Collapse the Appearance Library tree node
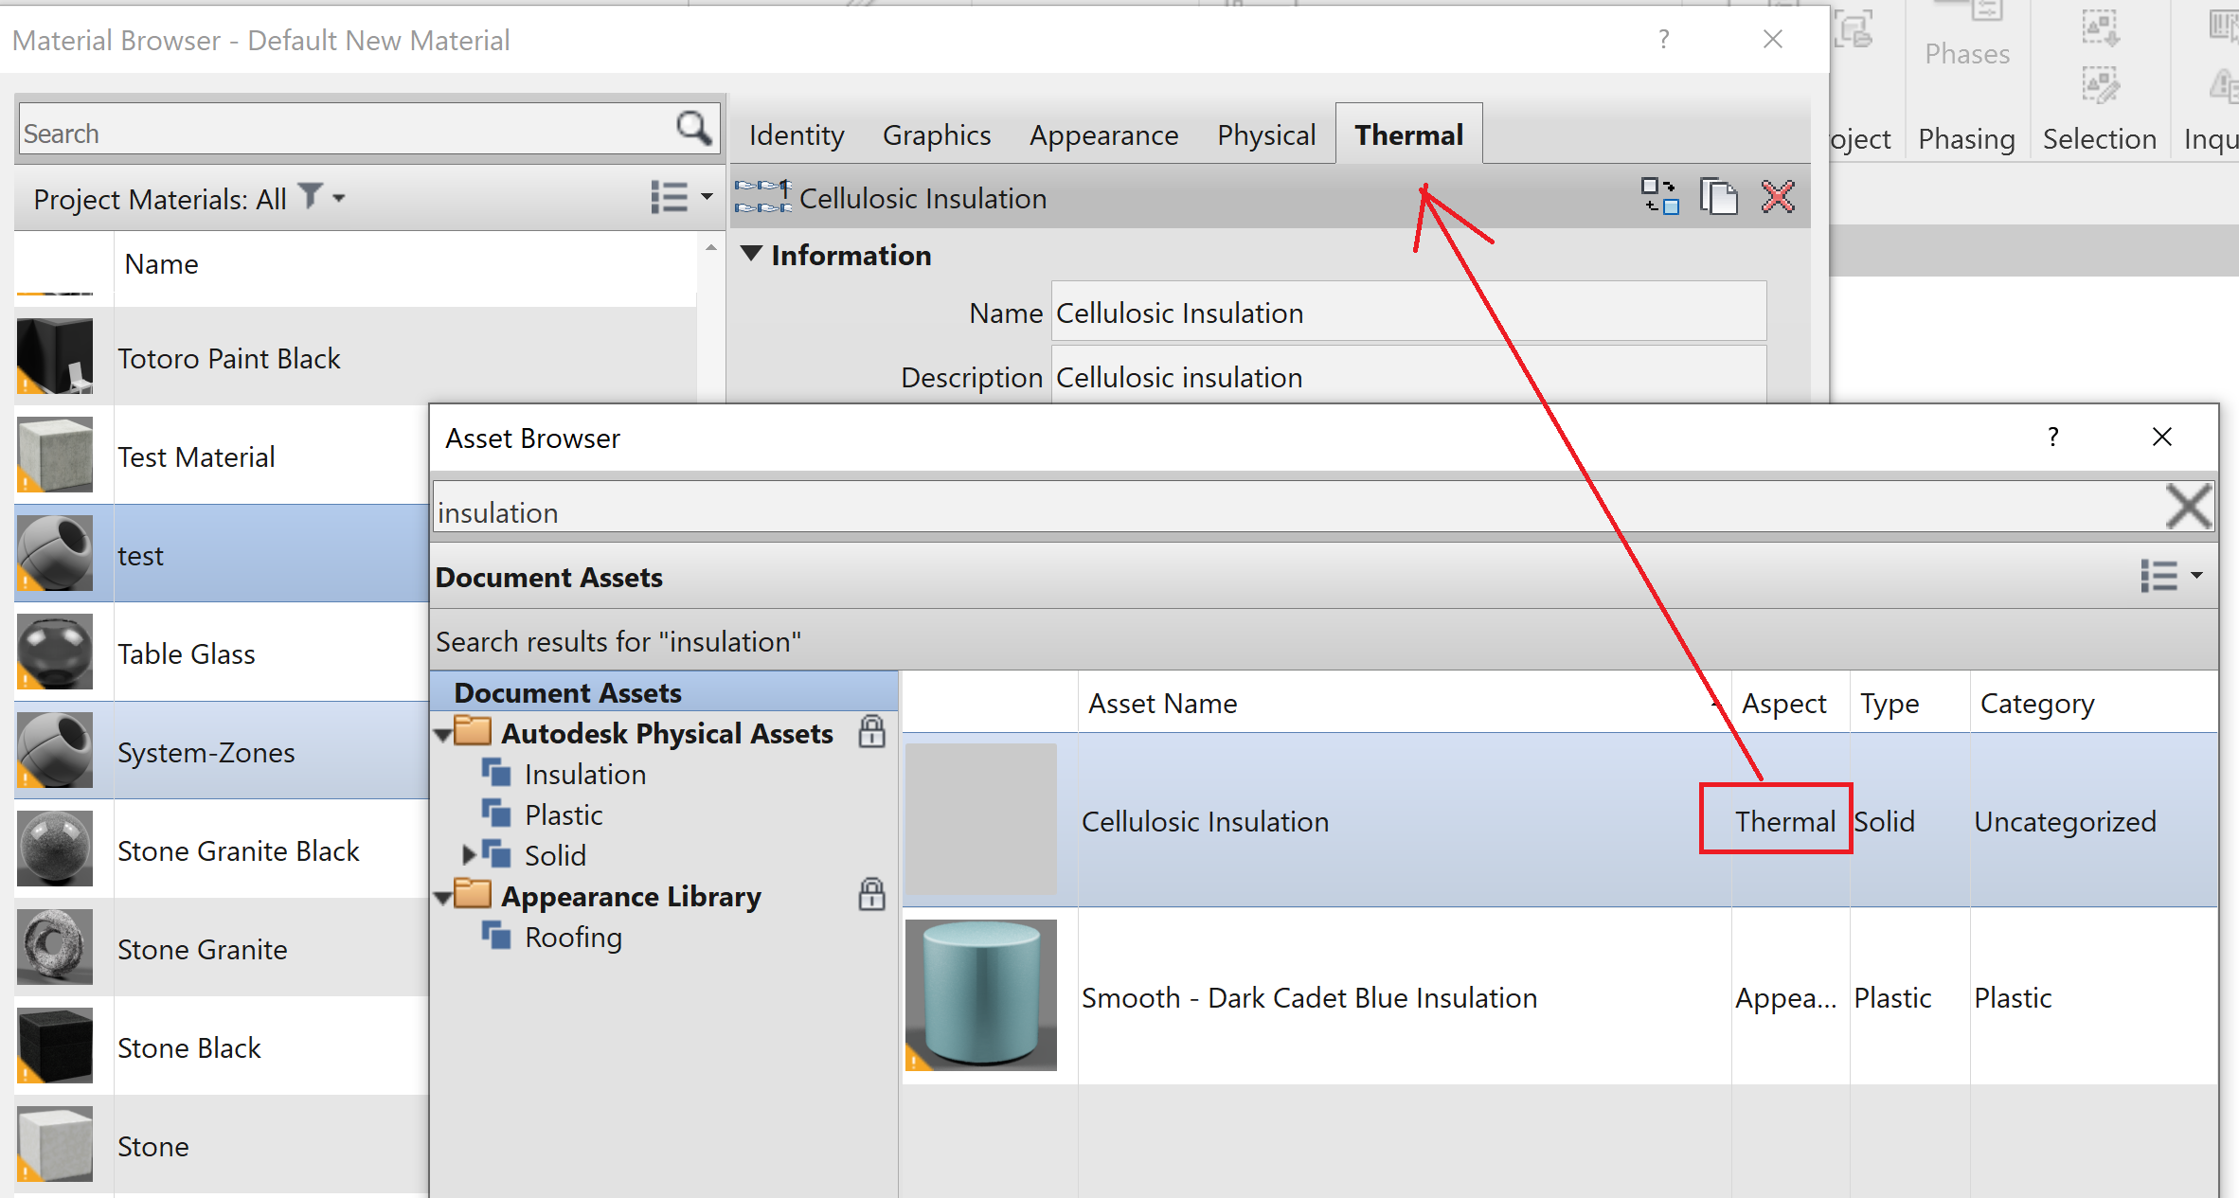Image resolution: width=2239 pixels, height=1198 pixels. (x=441, y=898)
